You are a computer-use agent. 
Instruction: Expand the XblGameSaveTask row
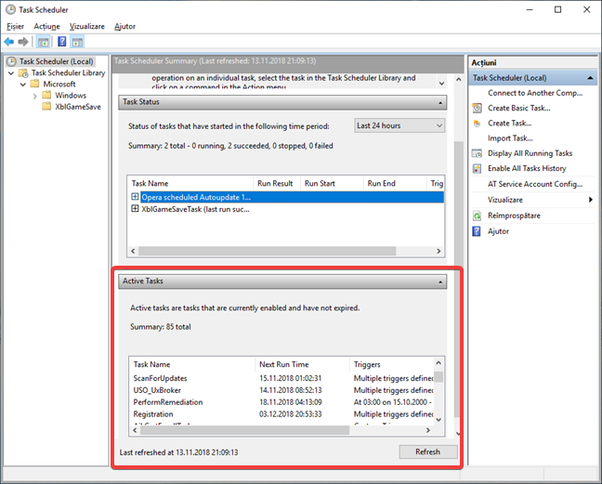coord(135,209)
